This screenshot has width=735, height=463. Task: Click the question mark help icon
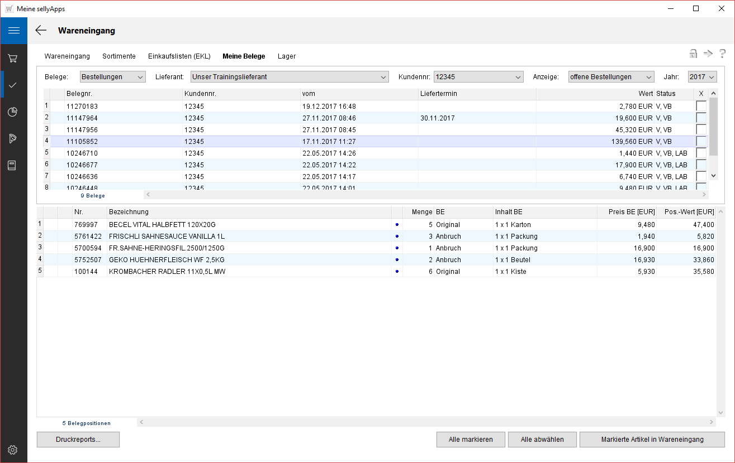point(722,54)
